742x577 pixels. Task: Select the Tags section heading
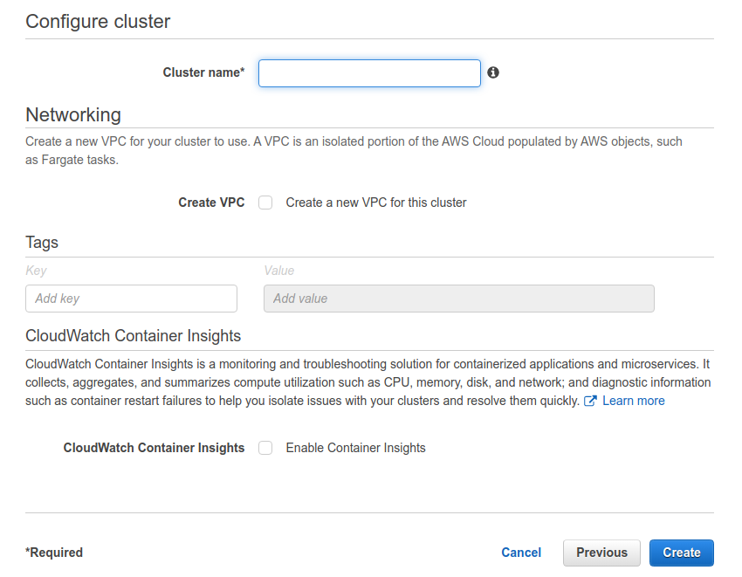point(42,243)
